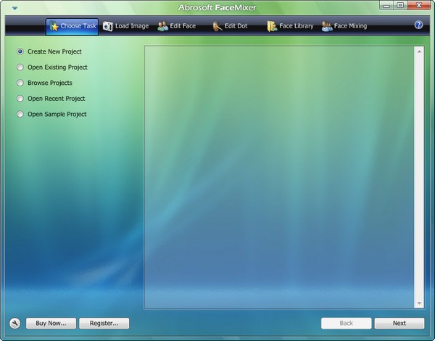Click the blue help question mark icon
Screen dimensions: 435x341
coord(418,25)
